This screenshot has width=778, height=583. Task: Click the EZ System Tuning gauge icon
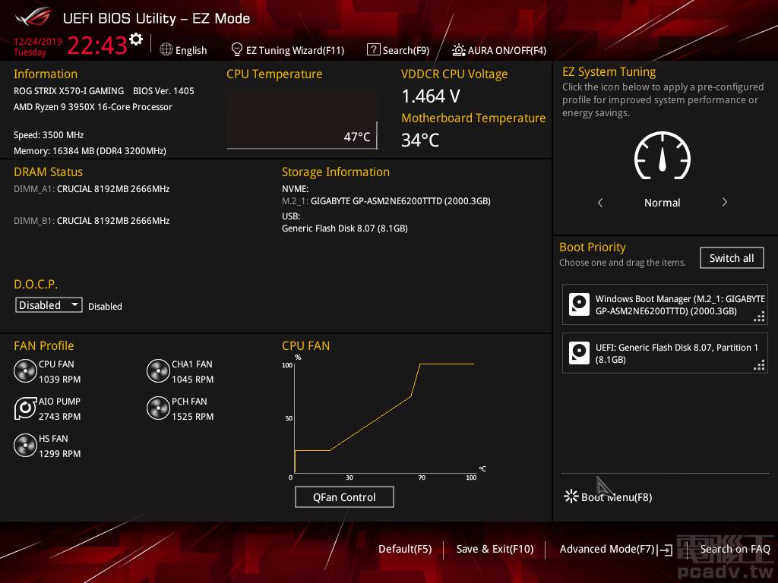662,156
